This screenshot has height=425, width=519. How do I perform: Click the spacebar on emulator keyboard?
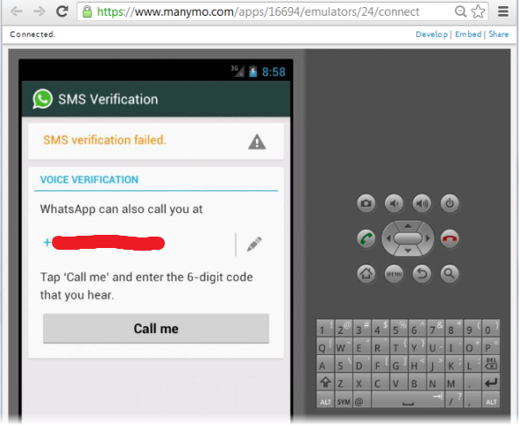pos(409,400)
